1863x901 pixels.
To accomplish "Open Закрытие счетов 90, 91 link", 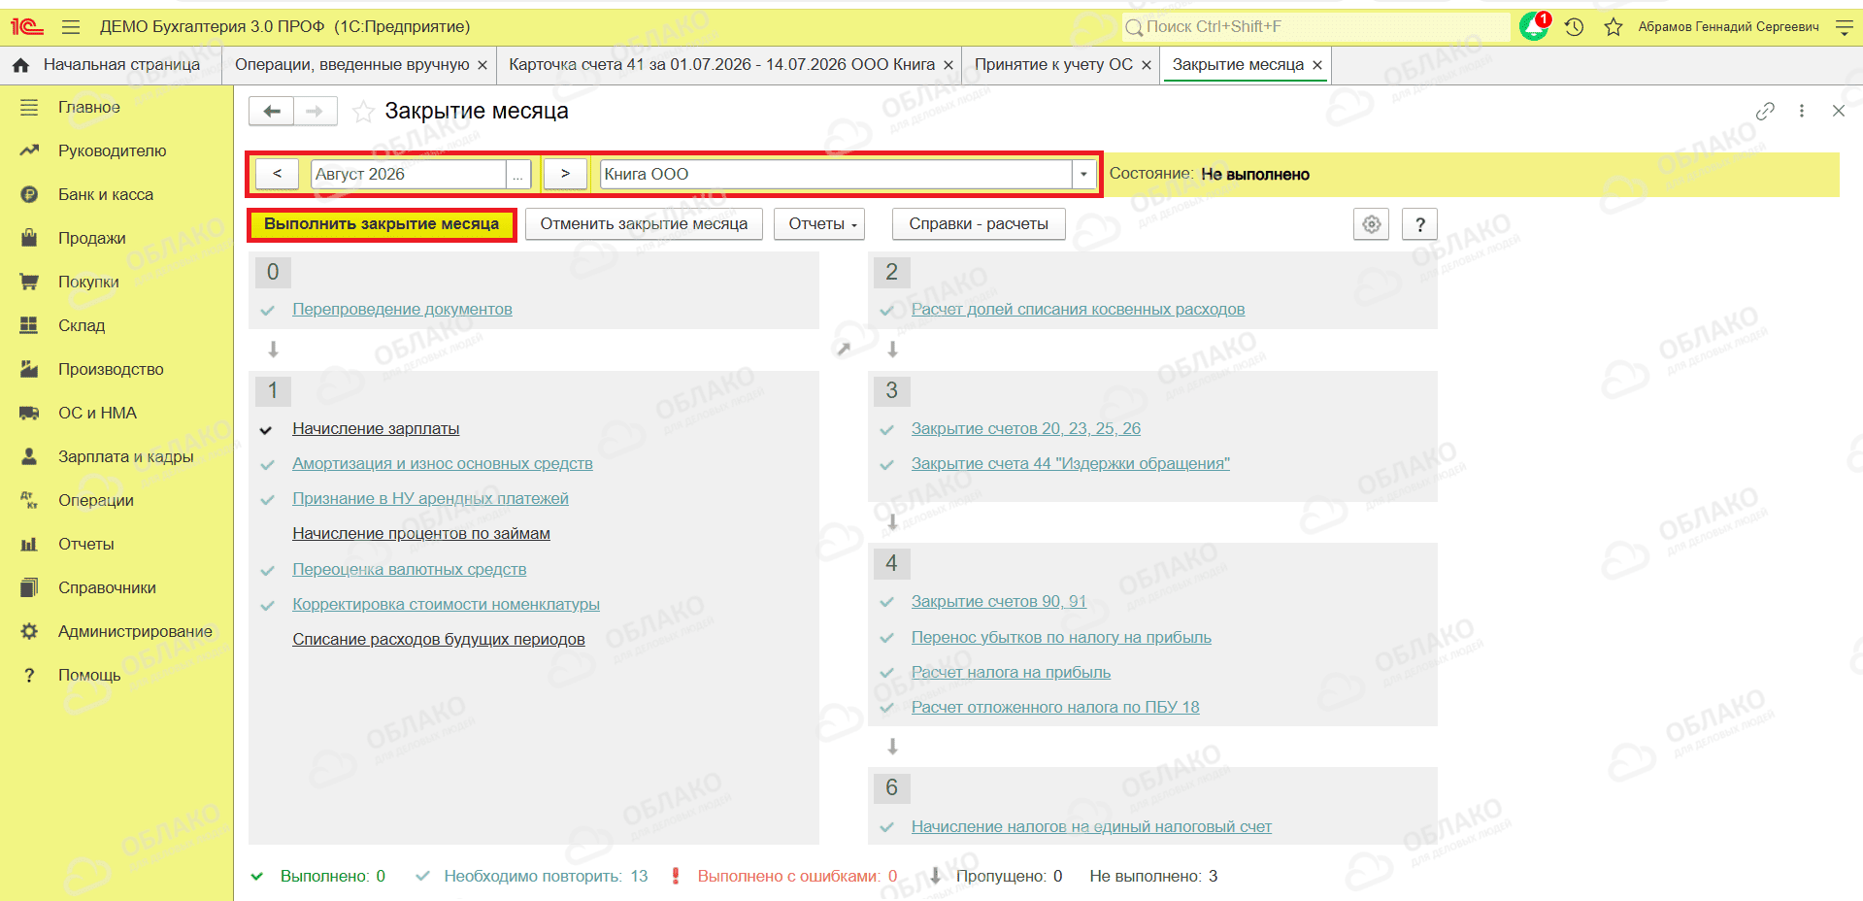I will [998, 602].
